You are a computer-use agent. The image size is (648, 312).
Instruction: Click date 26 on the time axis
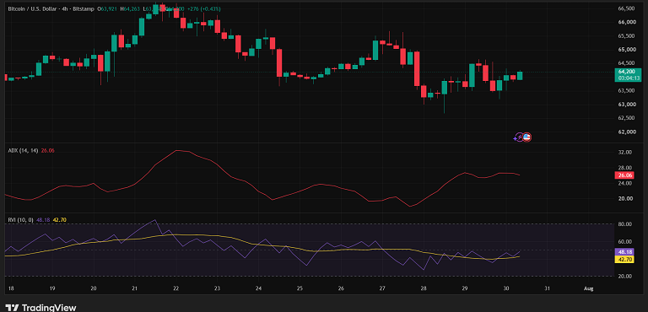tap(341, 288)
